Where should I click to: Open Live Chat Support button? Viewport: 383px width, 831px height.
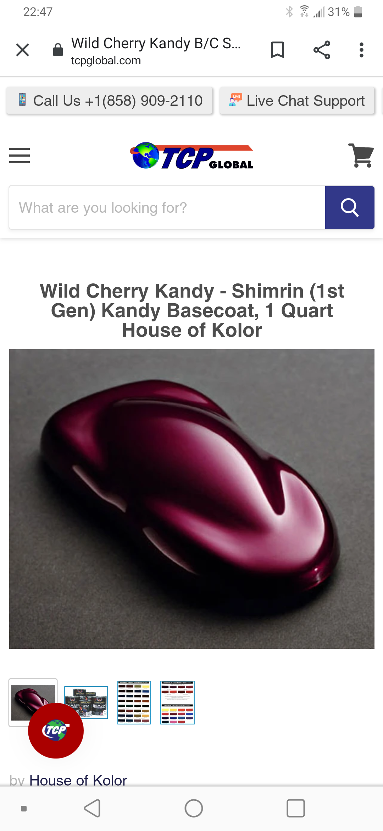297,101
